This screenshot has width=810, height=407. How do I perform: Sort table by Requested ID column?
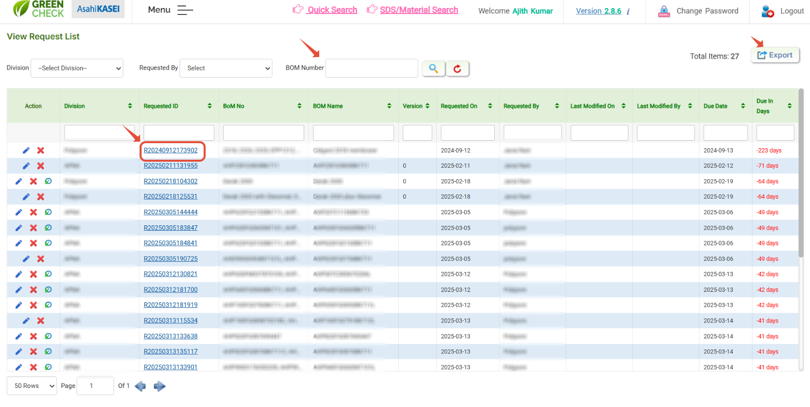click(210, 106)
